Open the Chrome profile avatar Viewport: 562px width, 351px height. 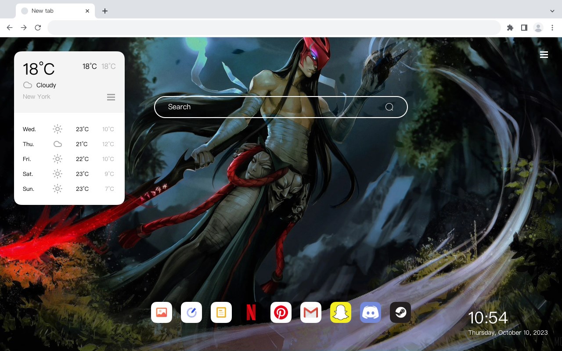[538, 28]
